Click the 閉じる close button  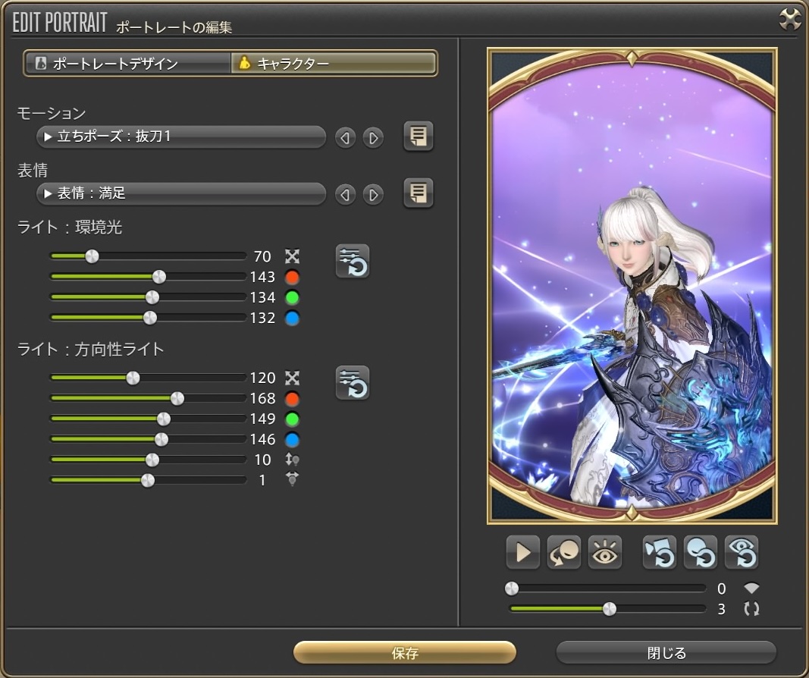pyautogui.click(x=666, y=653)
